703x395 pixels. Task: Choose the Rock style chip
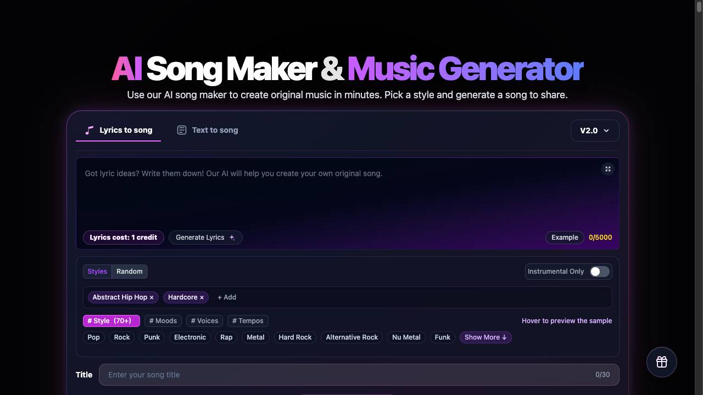[x=122, y=337]
